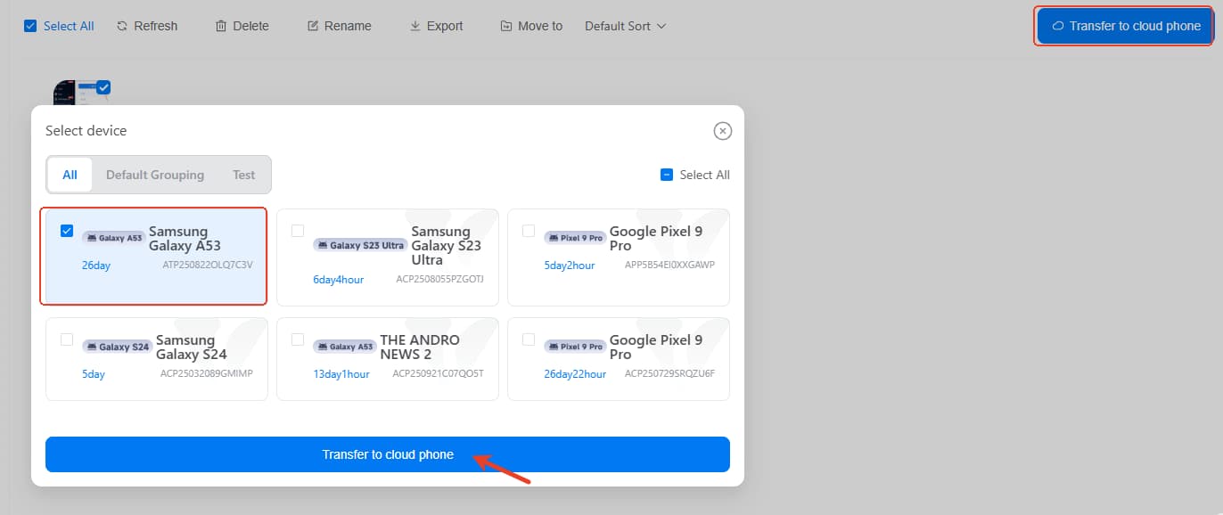Uncheck the Samsung Galaxy A53 checkbox
Viewport: 1223px width, 515px height.
67,231
